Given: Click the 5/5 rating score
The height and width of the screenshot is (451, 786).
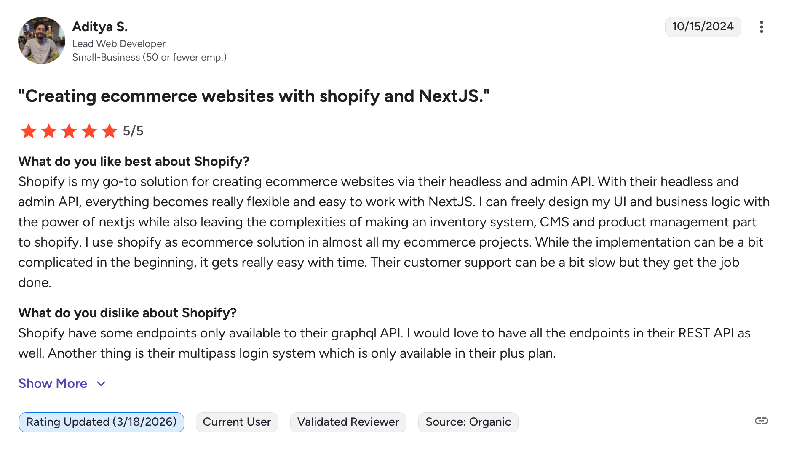Looking at the screenshot, I should tap(133, 131).
